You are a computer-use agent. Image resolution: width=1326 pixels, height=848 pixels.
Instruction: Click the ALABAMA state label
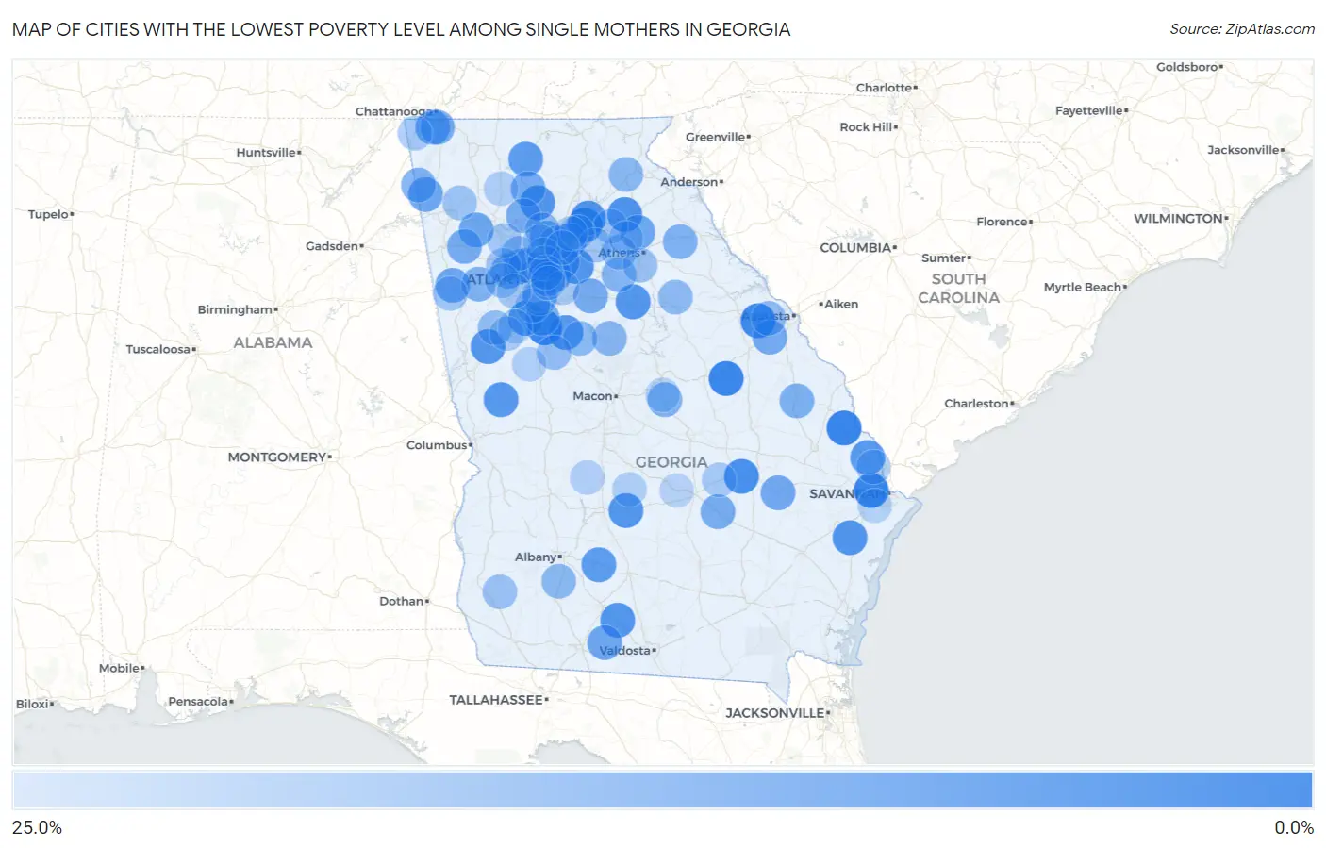click(273, 342)
